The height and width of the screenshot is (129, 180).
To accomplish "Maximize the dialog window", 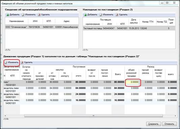I will point(167,3).
